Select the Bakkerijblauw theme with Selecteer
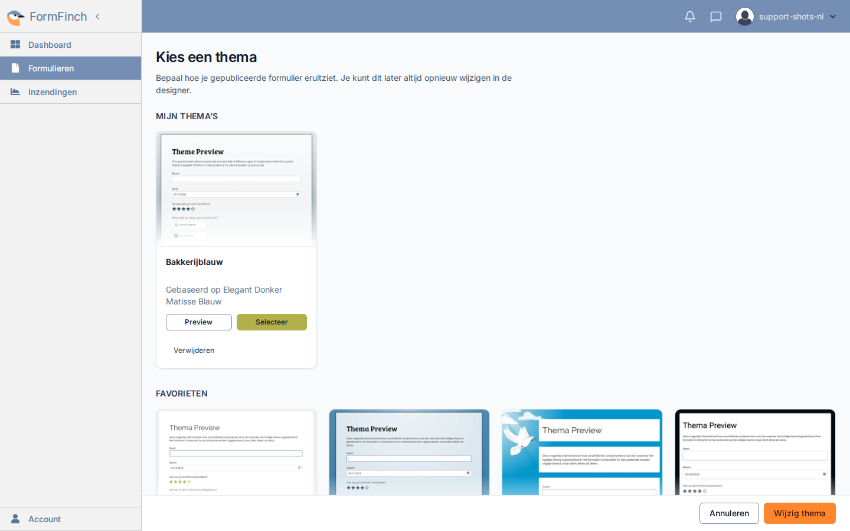 point(272,322)
